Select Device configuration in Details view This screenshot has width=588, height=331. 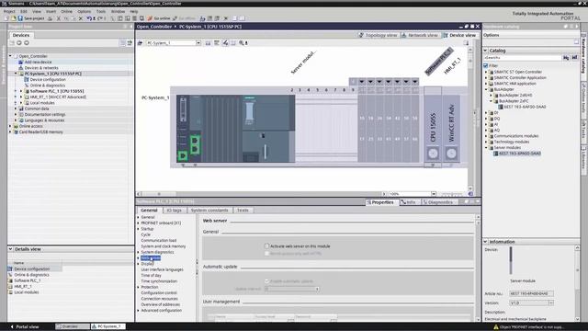coord(32,268)
